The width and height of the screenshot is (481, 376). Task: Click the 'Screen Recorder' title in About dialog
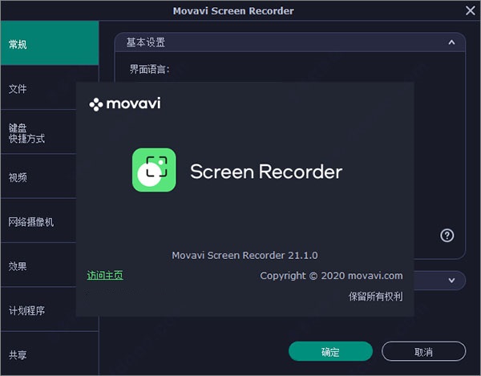266,171
